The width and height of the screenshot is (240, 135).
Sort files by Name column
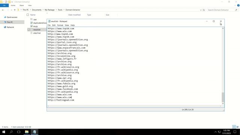pyautogui.click(x=33, y=15)
